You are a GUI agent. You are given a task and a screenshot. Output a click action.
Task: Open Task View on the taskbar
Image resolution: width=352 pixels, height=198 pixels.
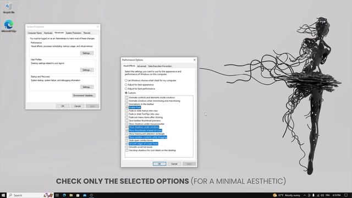[57, 195]
